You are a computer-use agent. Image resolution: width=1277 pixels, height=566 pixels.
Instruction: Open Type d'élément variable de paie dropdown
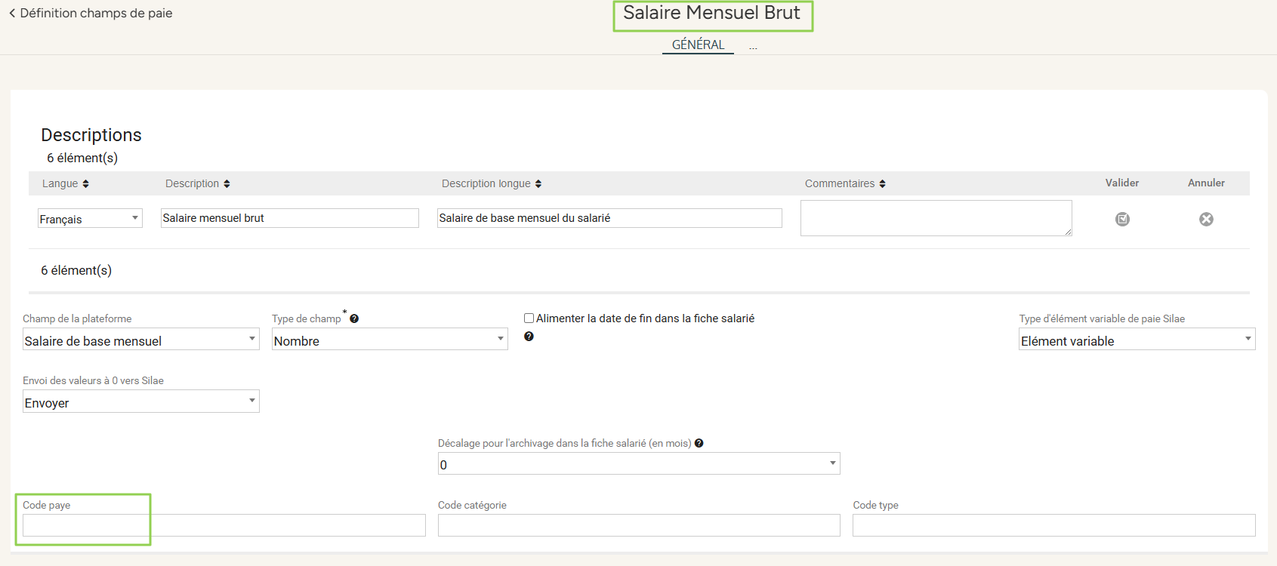pyautogui.click(x=1137, y=340)
